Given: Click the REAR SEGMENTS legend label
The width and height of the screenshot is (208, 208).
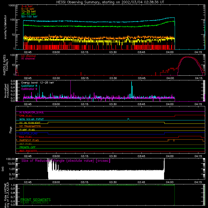Looking at the screenshot, I should 35,203.
